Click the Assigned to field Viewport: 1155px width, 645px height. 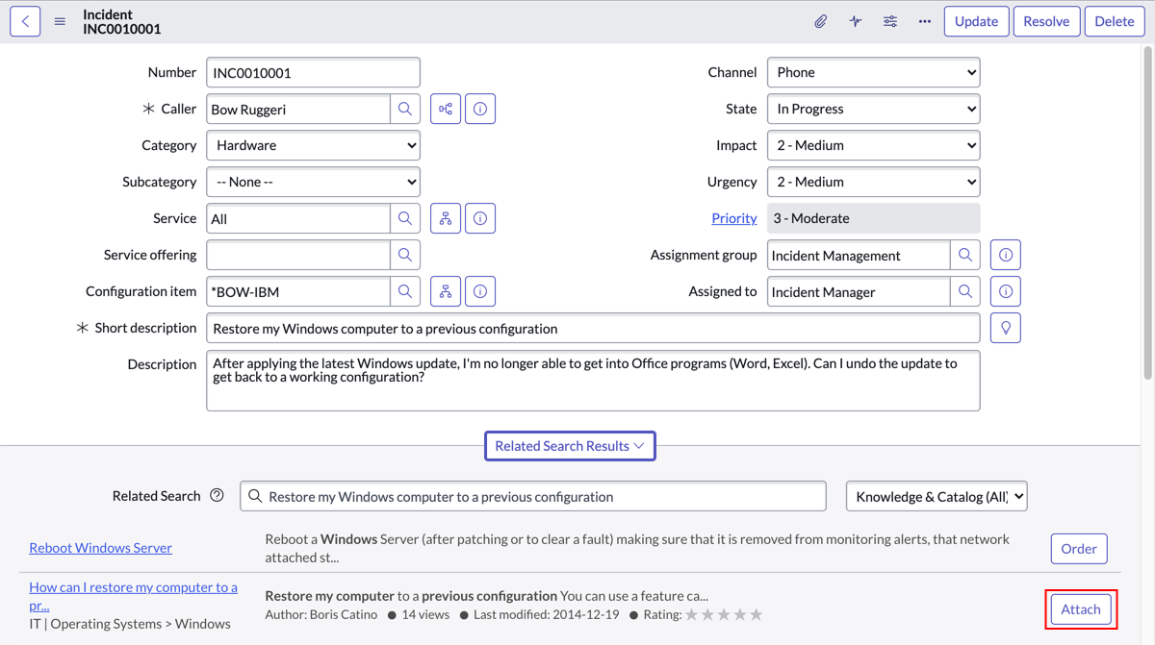859,291
